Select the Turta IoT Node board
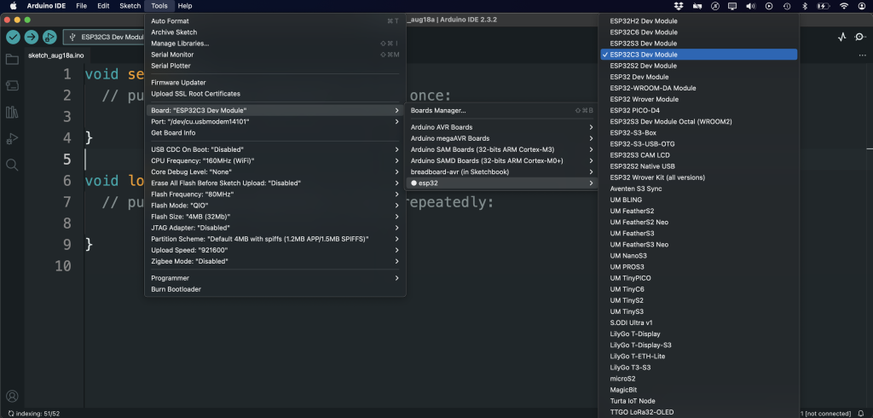Viewport: 873px width, 418px height. (699, 401)
